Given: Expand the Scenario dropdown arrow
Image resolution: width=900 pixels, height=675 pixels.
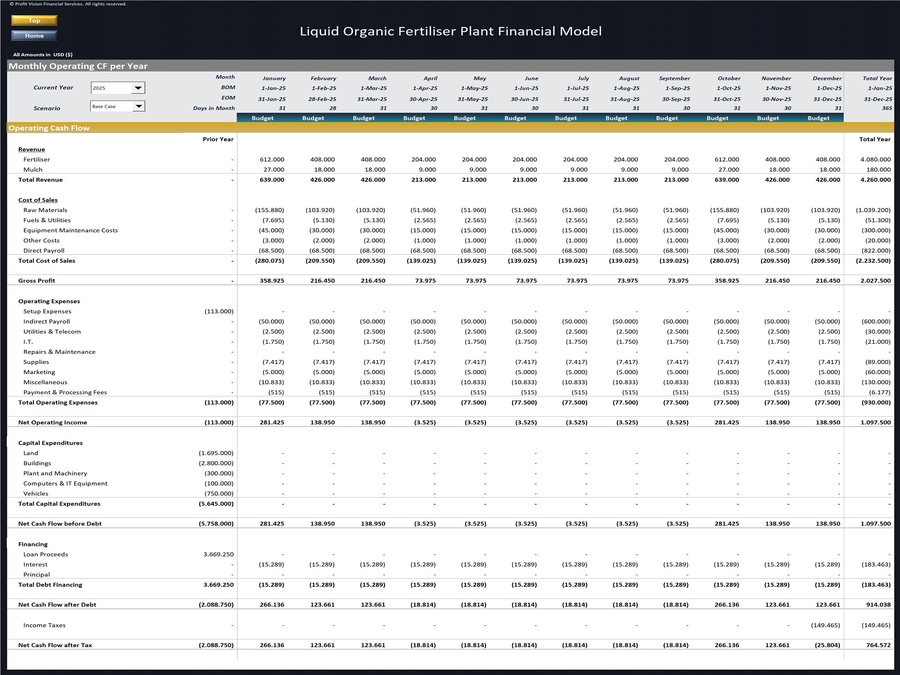Looking at the screenshot, I should tap(139, 106).
